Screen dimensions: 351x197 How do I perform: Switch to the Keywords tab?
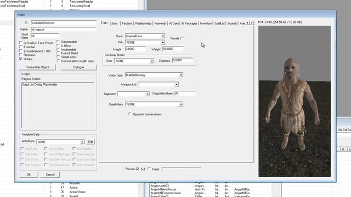coord(160,23)
